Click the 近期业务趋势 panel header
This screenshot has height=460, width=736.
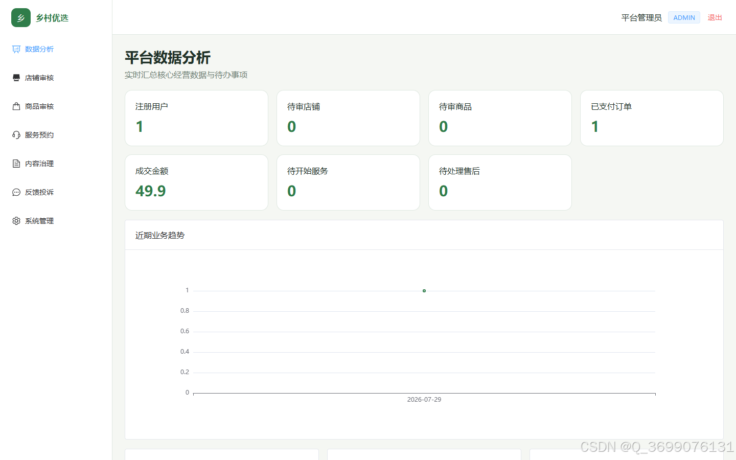424,235
